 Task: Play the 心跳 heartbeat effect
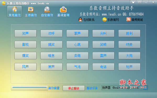coord(77,45)
